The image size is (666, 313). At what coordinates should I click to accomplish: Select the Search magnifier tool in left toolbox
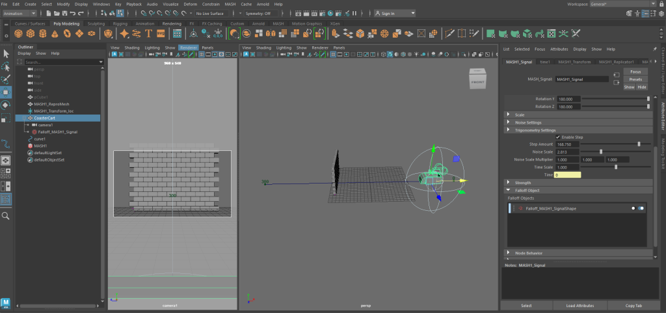(x=6, y=215)
